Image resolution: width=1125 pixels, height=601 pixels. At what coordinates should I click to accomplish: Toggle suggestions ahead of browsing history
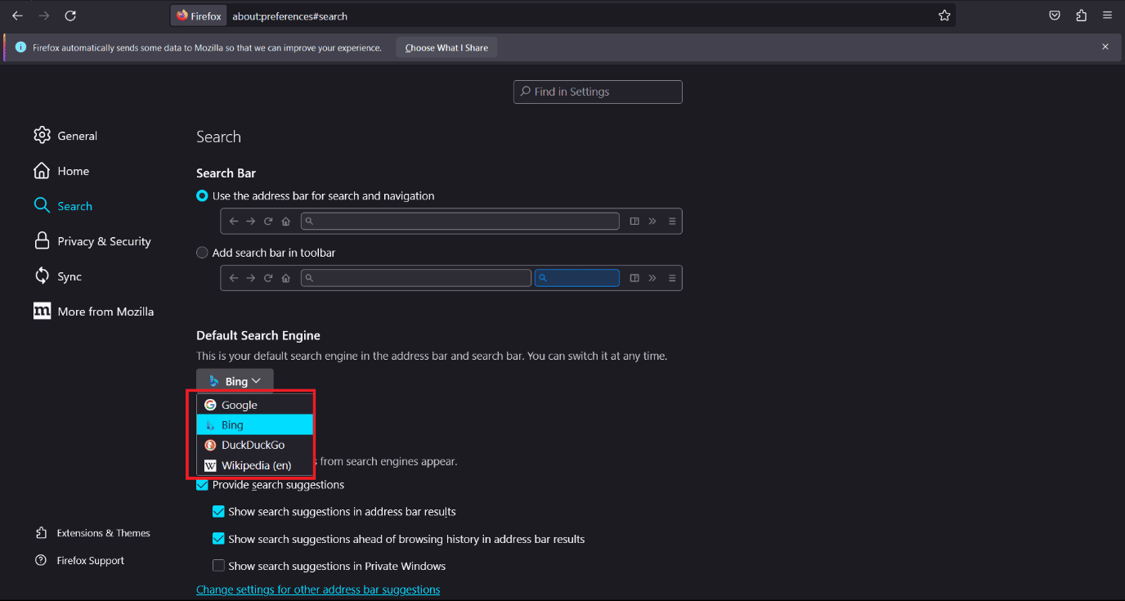(x=218, y=539)
